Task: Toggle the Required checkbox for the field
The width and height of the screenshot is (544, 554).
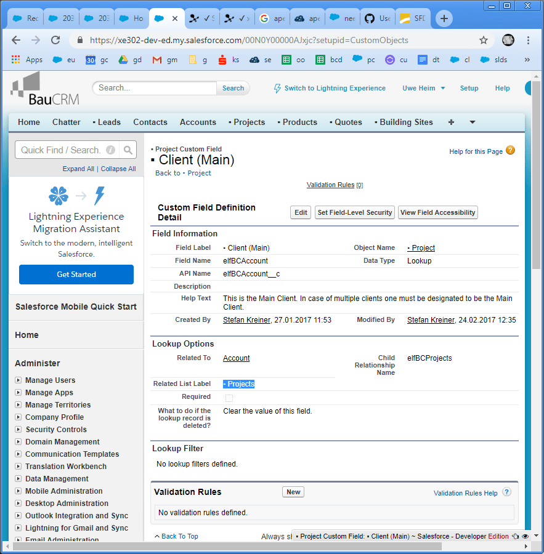Action: (x=229, y=398)
